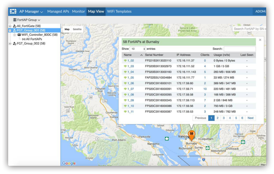This screenshot has width=274, height=174.
Task: Click the ADOM label in header
Action: click(x=261, y=12)
